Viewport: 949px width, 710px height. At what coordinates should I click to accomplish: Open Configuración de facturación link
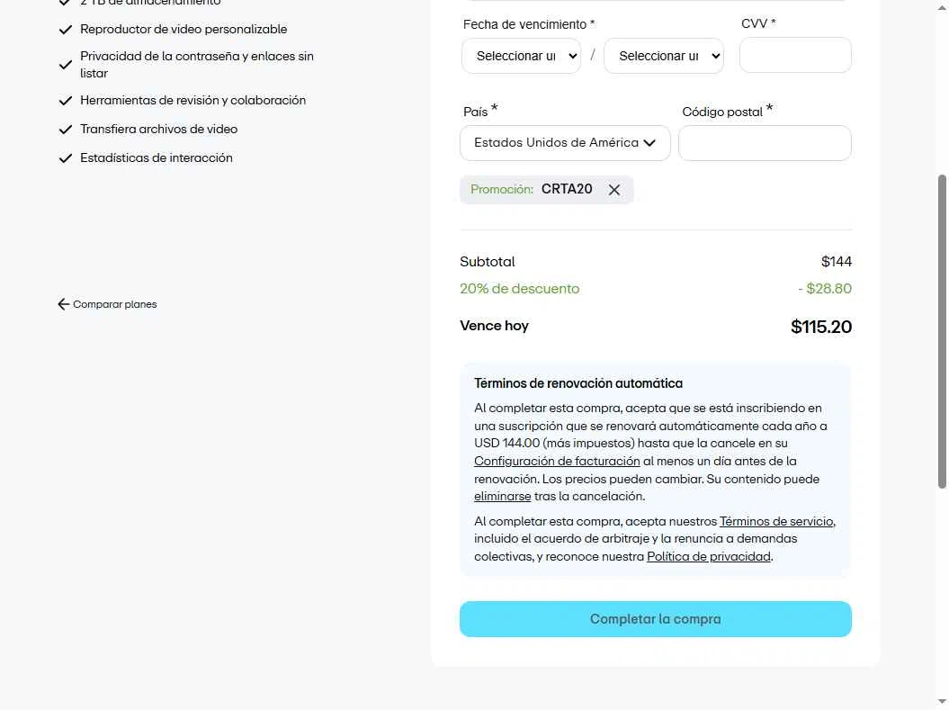[557, 461]
